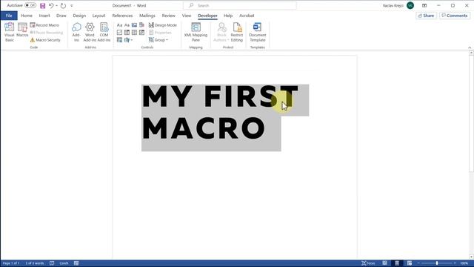The width and height of the screenshot is (474, 267).
Task: Insert Drop-Down List content control
Action: pos(134,33)
